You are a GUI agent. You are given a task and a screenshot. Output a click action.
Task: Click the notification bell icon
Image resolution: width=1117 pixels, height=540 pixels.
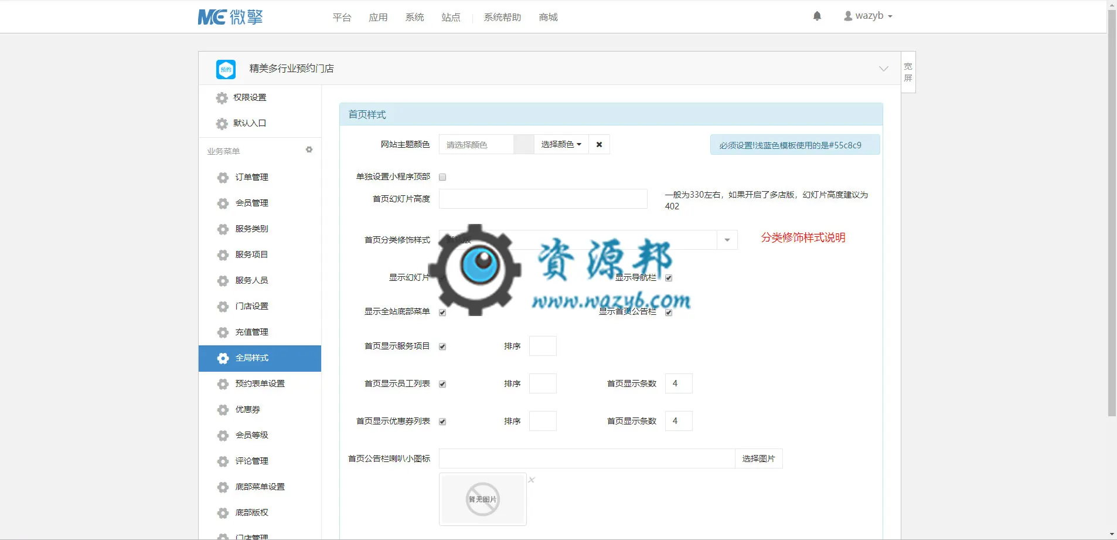click(817, 16)
